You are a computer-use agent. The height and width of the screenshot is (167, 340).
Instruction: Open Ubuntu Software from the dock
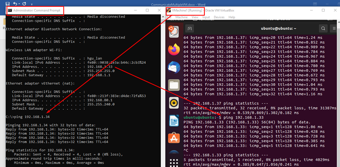click(x=174, y=138)
